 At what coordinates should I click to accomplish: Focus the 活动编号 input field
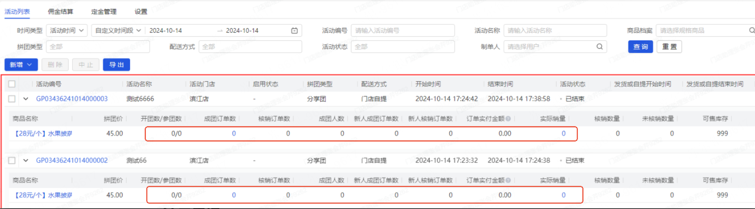coord(402,30)
